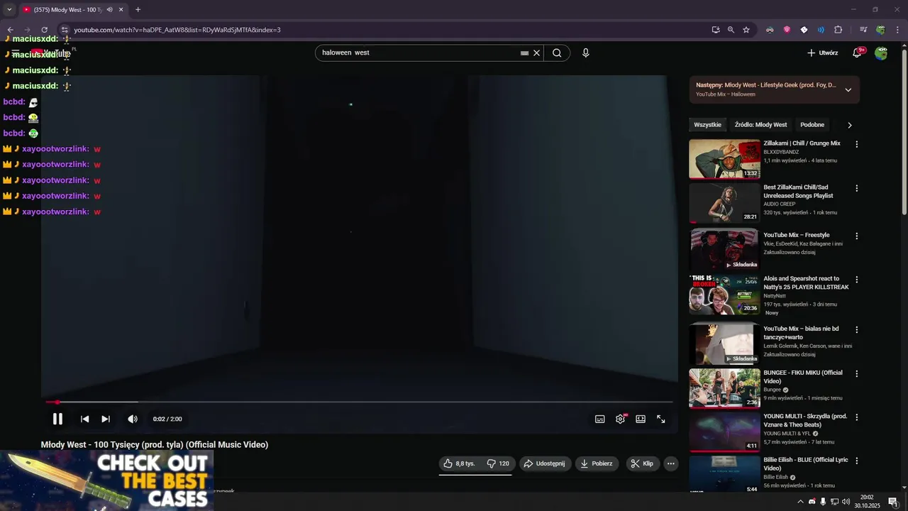Screen dimensions: 908x511
Task: Open the white dice extension icon
Action: point(804,30)
